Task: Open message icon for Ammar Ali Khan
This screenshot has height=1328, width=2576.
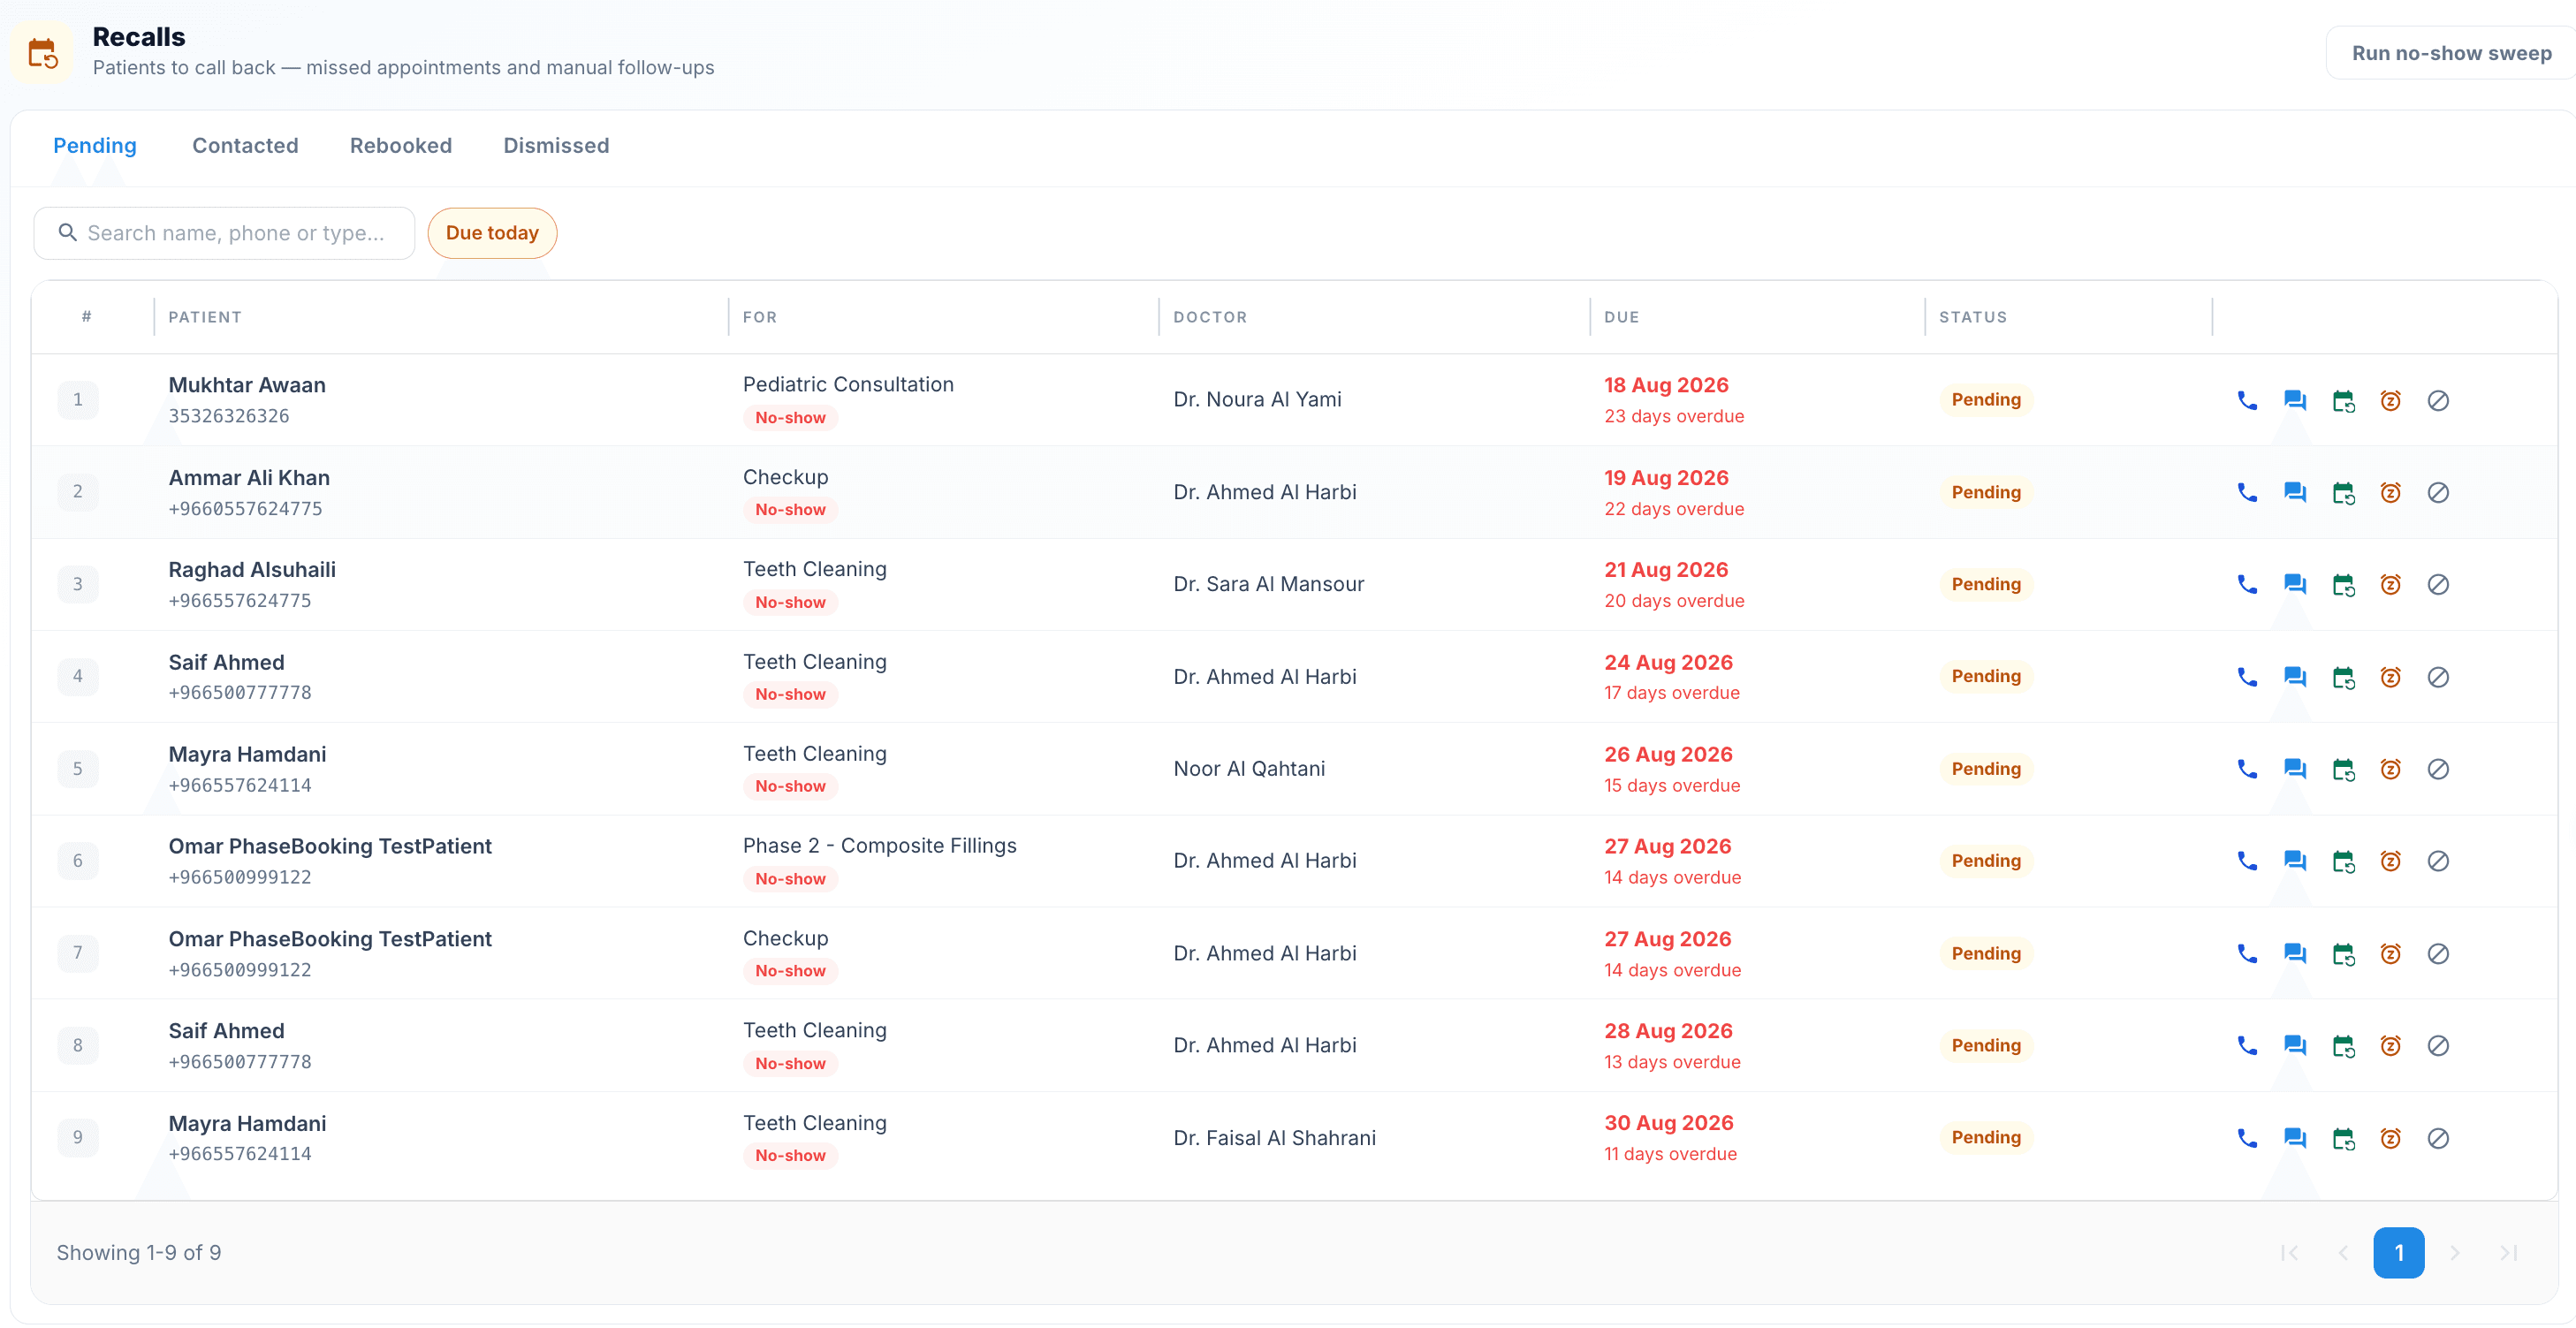Action: (2295, 492)
